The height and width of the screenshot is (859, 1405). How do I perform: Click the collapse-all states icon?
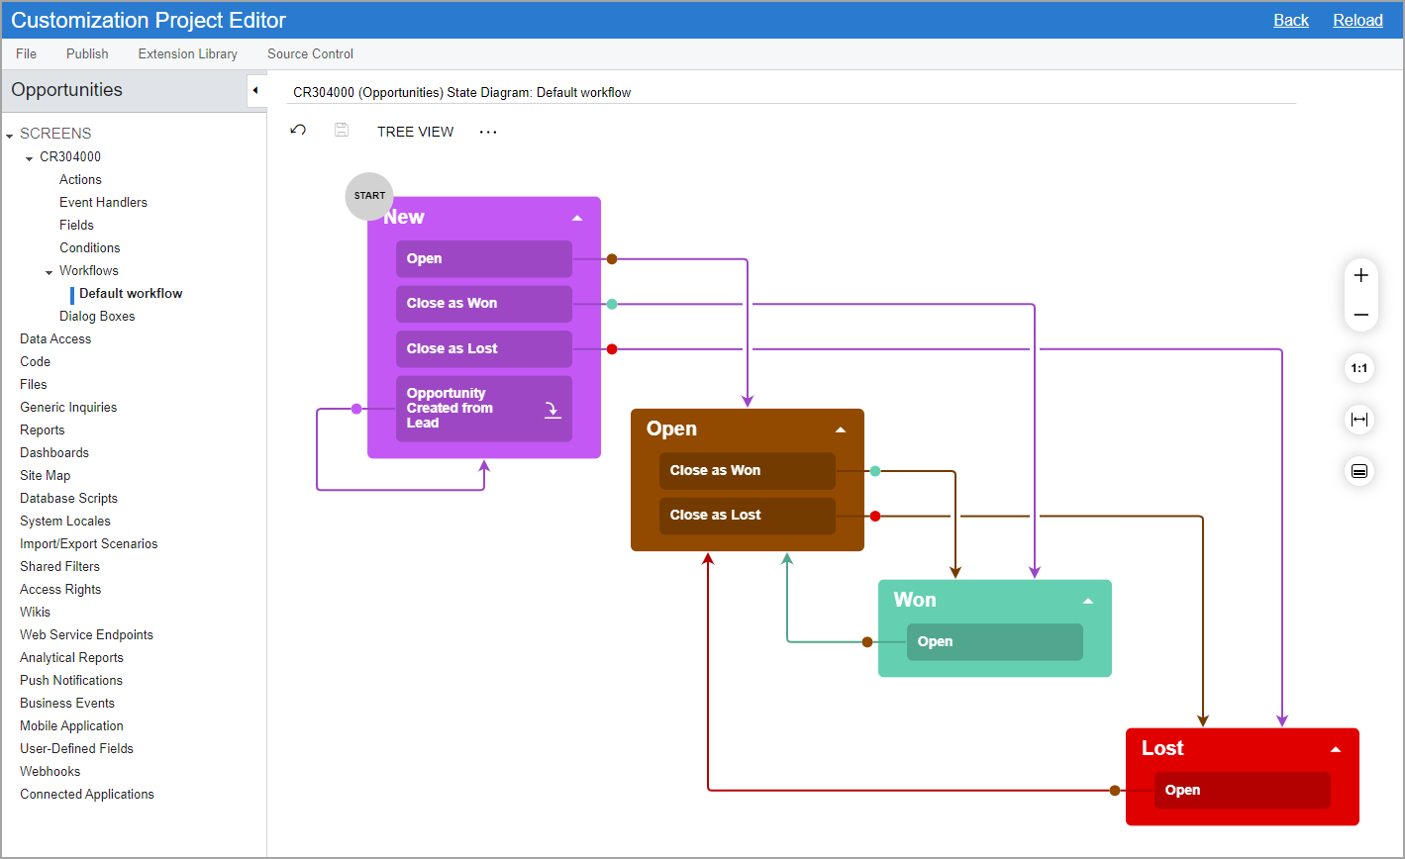pos(1359,471)
